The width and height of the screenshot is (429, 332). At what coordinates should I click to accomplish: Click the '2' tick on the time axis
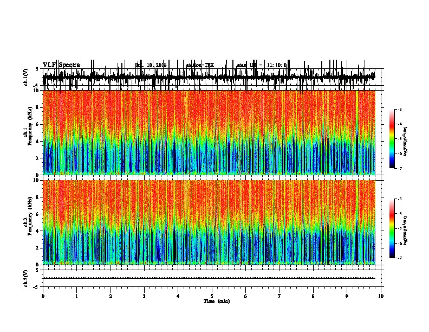[x=110, y=296]
